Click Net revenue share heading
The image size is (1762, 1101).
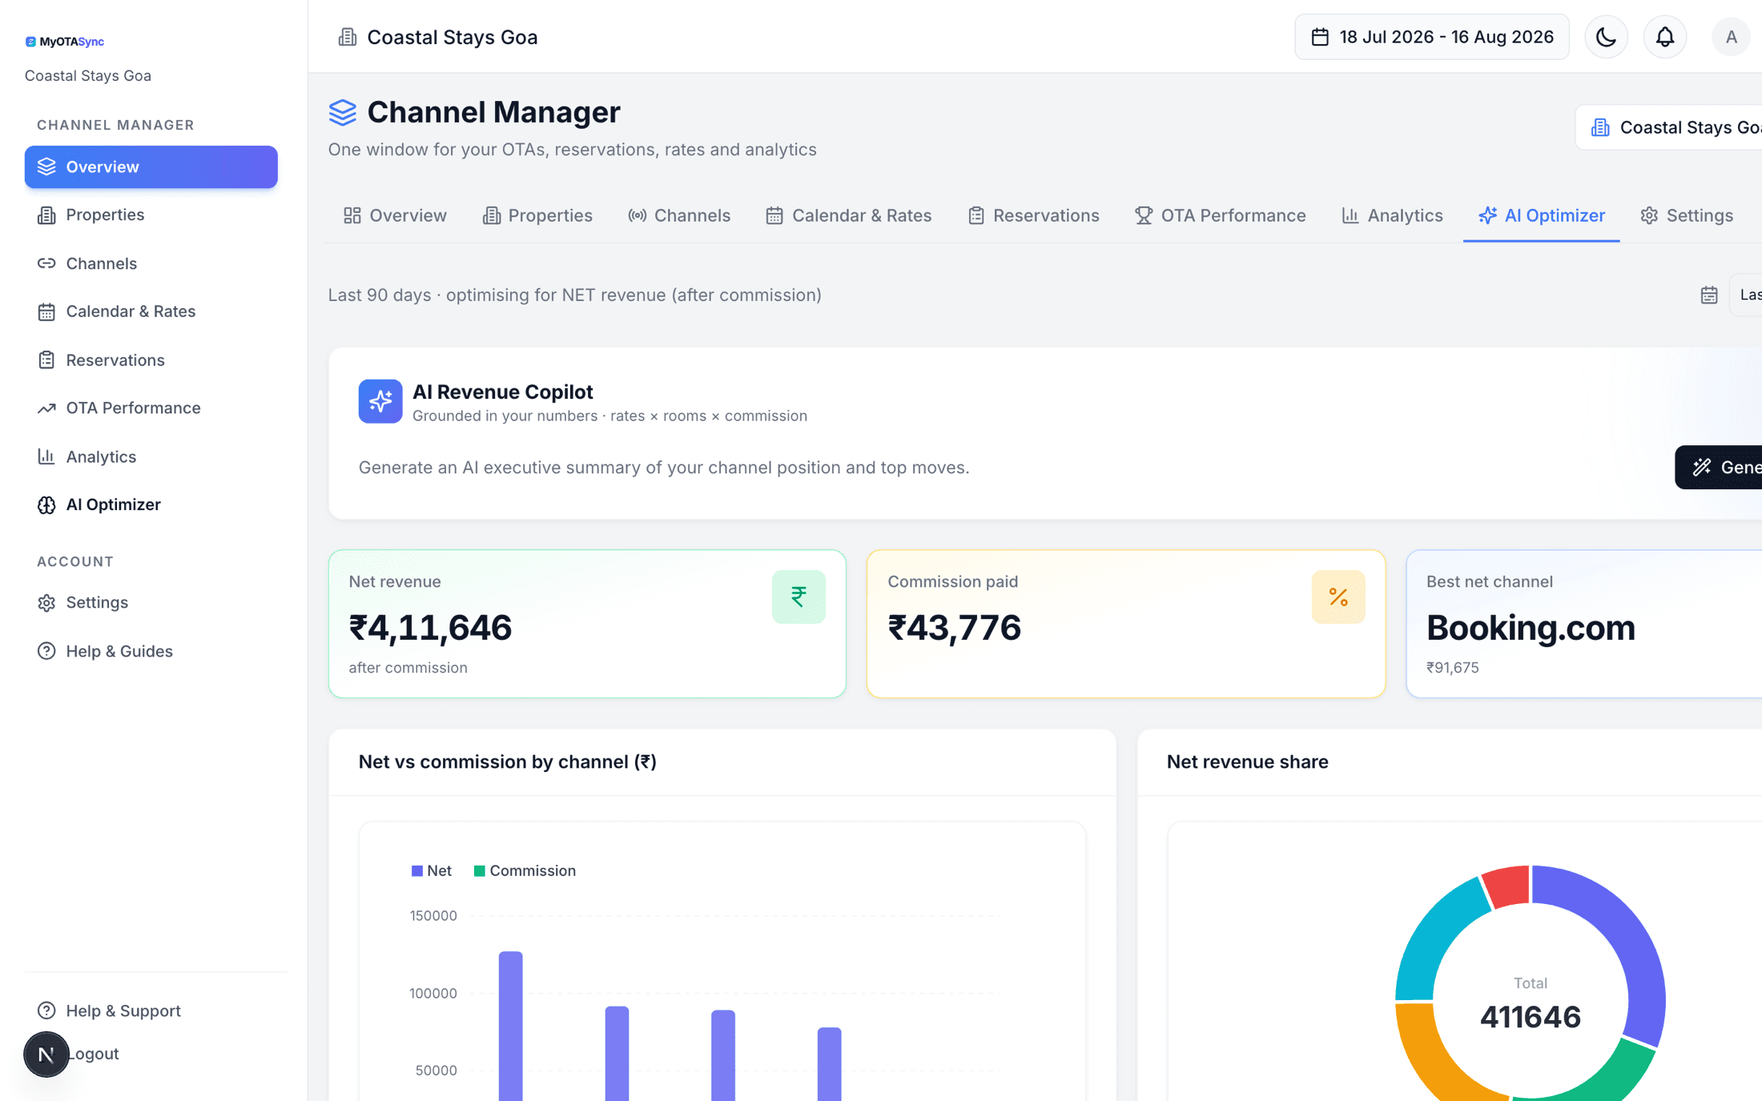pyautogui.click(x=1247, y=761)
